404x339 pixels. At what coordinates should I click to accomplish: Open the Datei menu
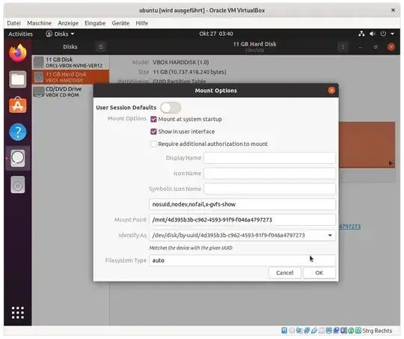(x=14, y=23)
